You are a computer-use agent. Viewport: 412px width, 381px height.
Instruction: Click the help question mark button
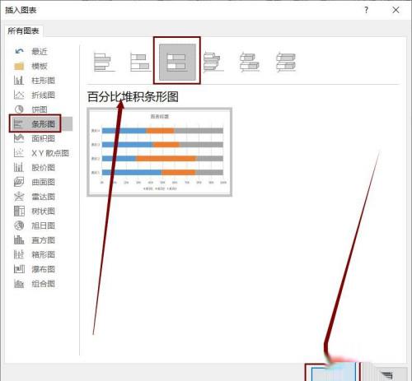[x=366, y=10]
